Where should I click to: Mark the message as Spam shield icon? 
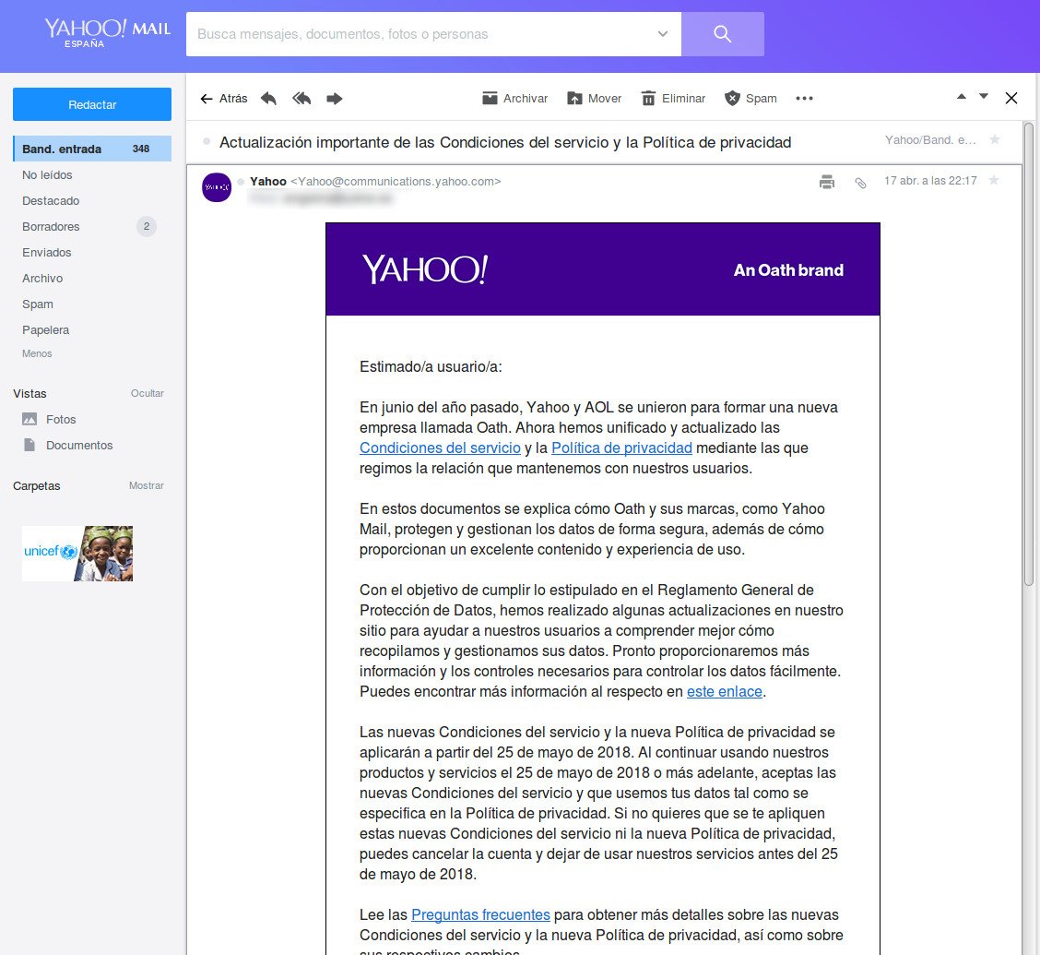(x=732, y=98)
